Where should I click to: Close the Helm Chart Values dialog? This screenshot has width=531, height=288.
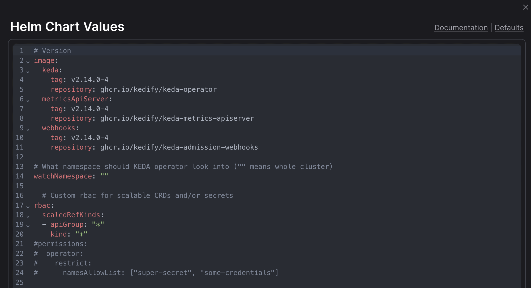click(x=525, y=7)
